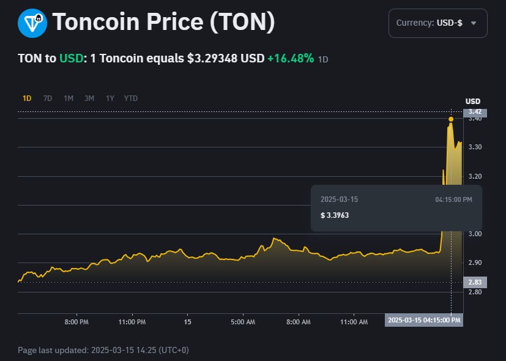
Task: Select the YTD range tab
Action: [131, 98]
